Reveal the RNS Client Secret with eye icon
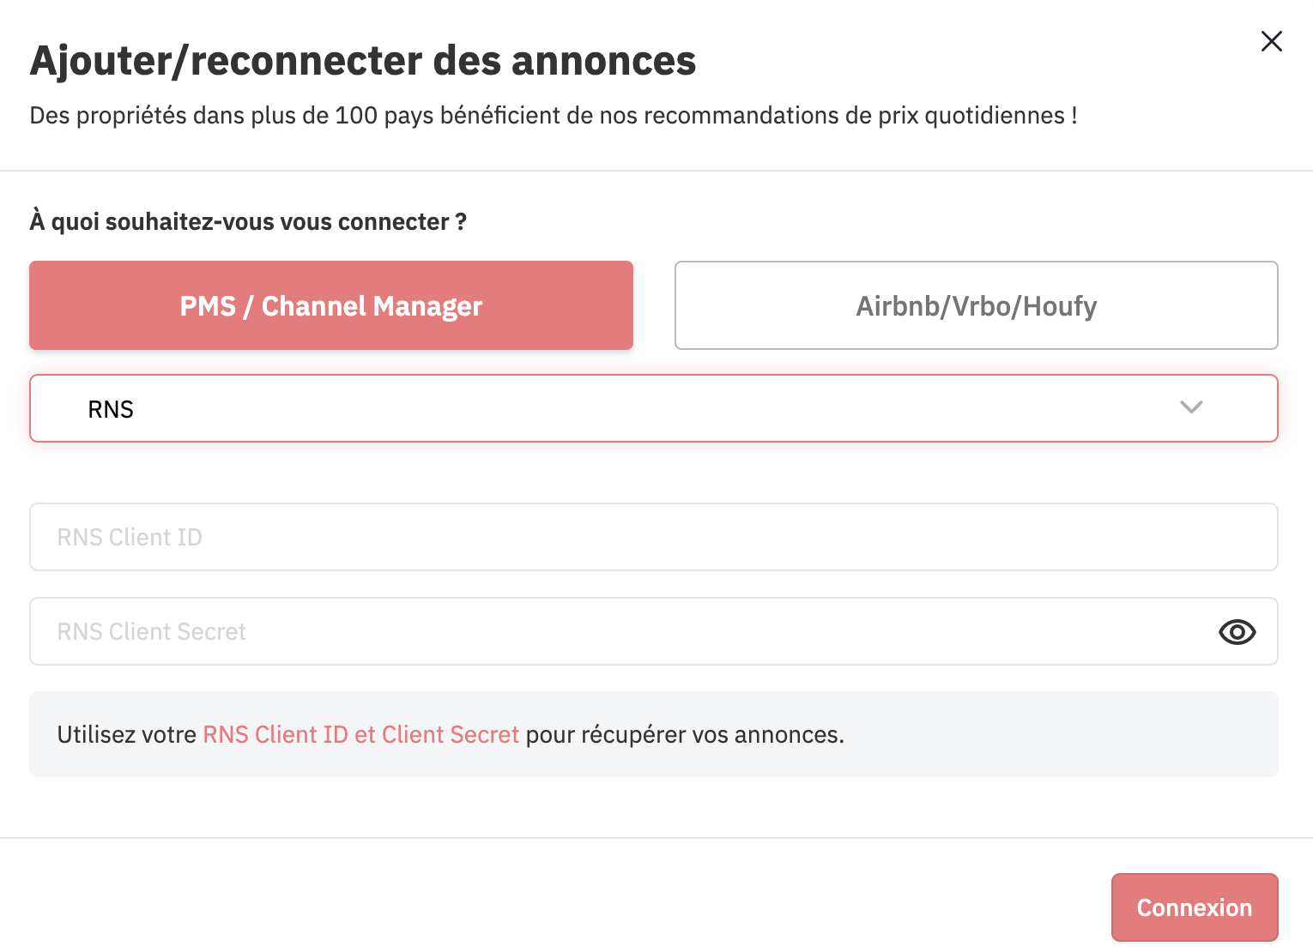The image size is (1313, 952). (1237, 632)
